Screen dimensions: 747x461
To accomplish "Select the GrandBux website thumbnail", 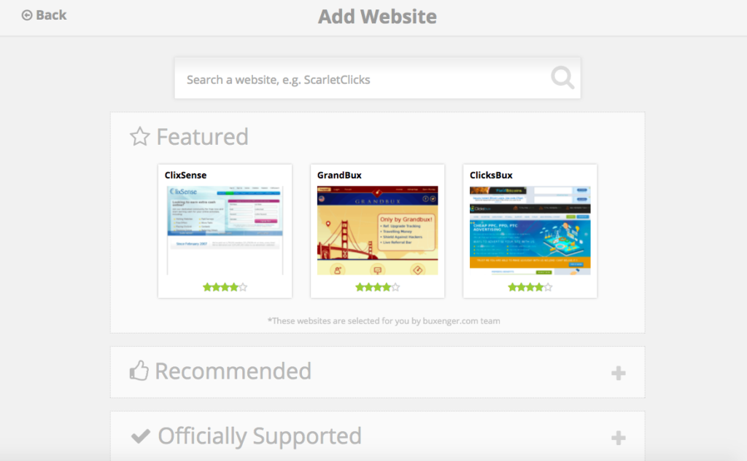I will click(x=377, y=230).
